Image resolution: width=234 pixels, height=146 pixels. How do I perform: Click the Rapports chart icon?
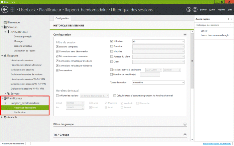tap(5, 55)
